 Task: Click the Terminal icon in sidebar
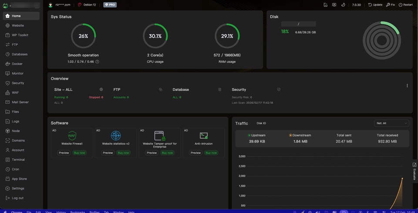tap(7, 160)
